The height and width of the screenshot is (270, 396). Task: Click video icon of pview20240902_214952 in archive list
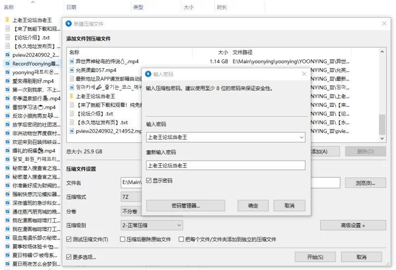(72, 131)
